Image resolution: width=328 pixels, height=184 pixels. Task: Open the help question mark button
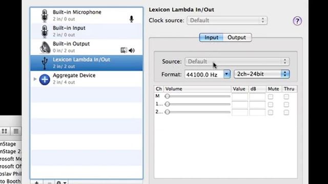(297, 21)
